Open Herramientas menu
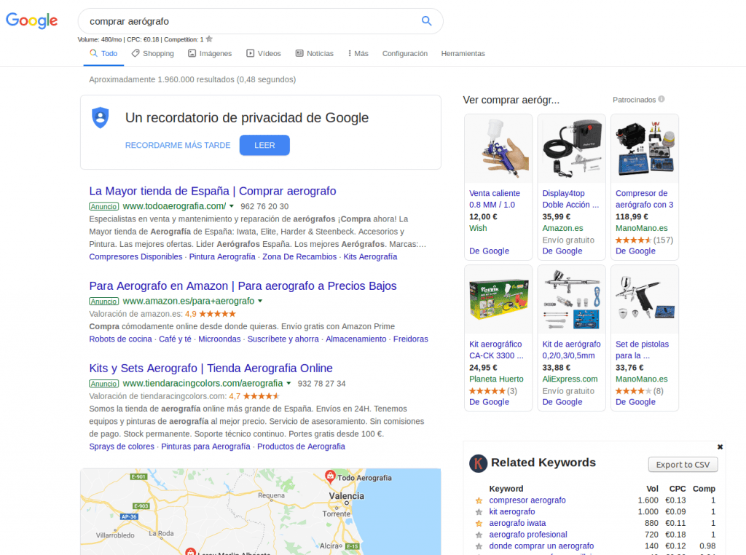 463,53
